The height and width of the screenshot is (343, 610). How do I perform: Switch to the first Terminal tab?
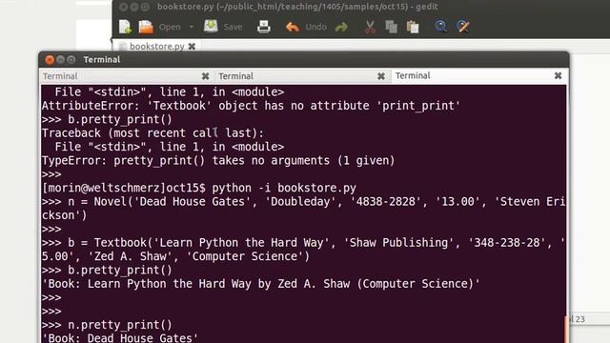(127, 76)
